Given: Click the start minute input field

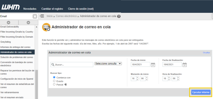Looking at the screenshot, I should 143,79.
